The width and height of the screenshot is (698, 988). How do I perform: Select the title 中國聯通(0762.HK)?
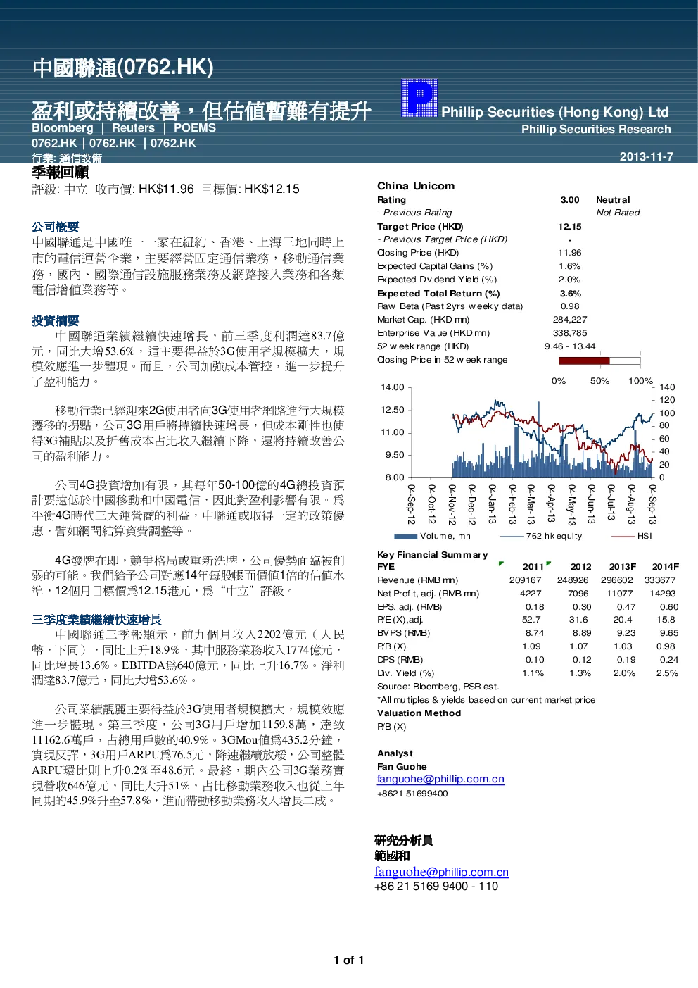point(123,68)
